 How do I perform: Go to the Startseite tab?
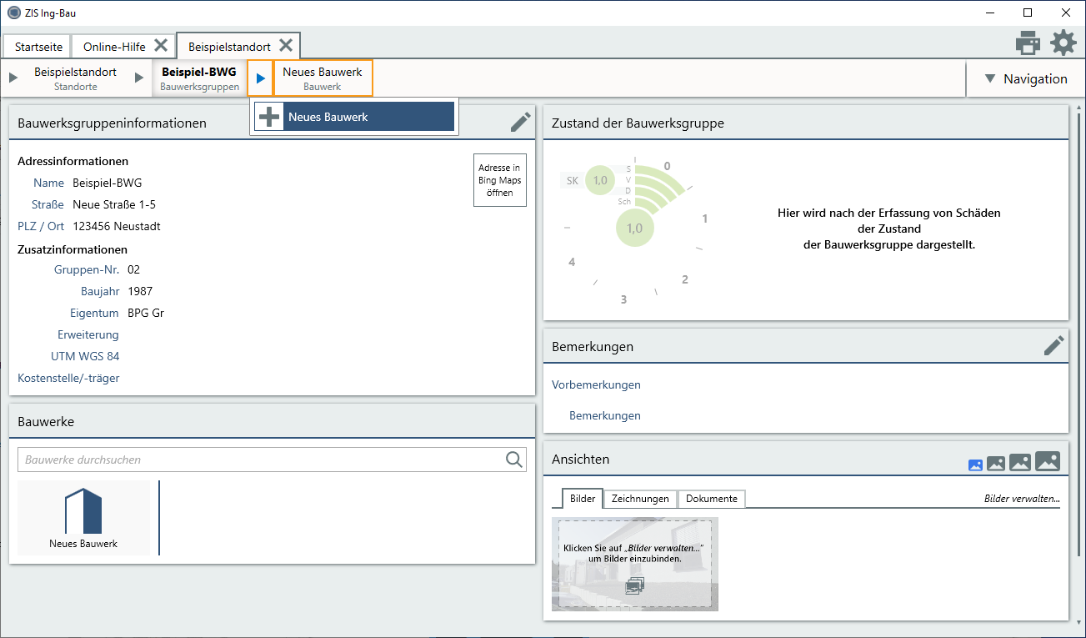point(38,47)
